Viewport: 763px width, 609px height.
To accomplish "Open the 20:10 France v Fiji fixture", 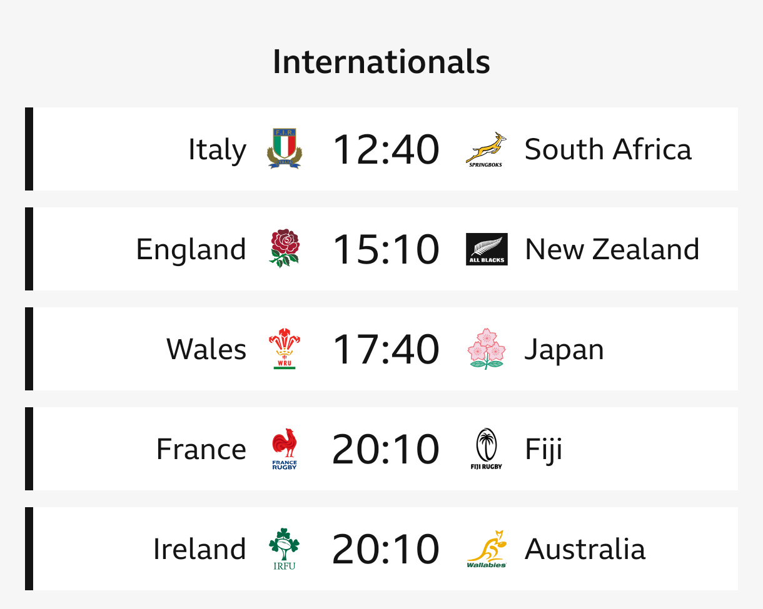I will coord(386,449).
